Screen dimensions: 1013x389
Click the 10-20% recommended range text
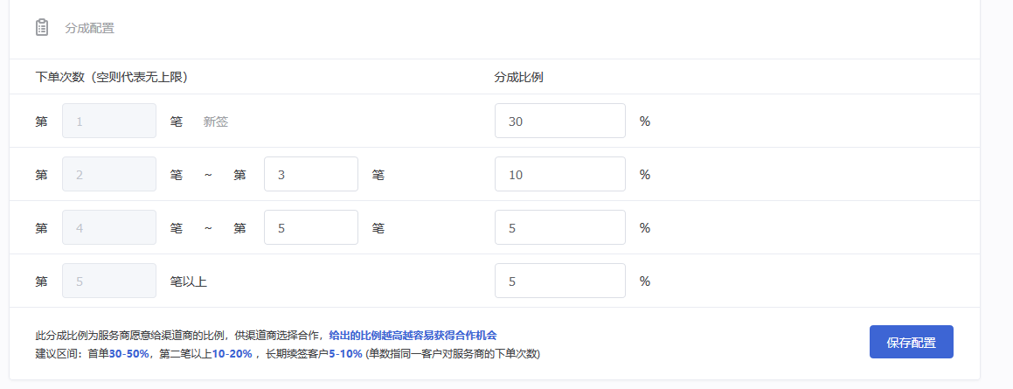(232, 354)
